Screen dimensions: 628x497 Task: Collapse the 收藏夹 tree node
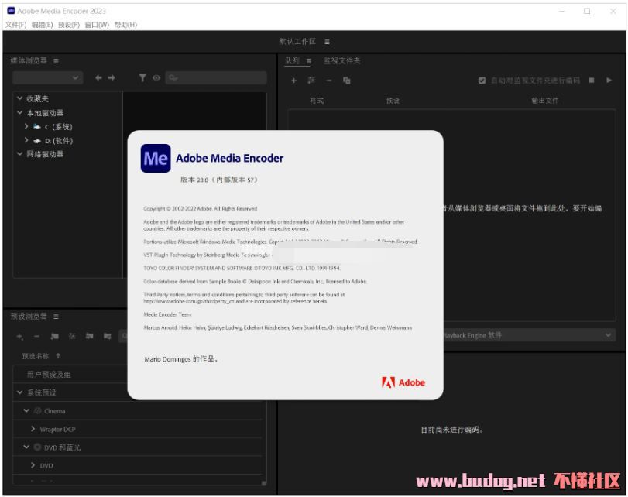coord(19,98)
